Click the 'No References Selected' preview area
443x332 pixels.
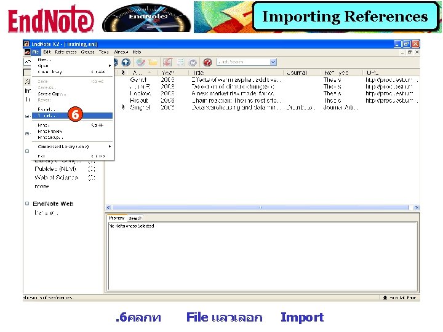click(x=262, y=256)
